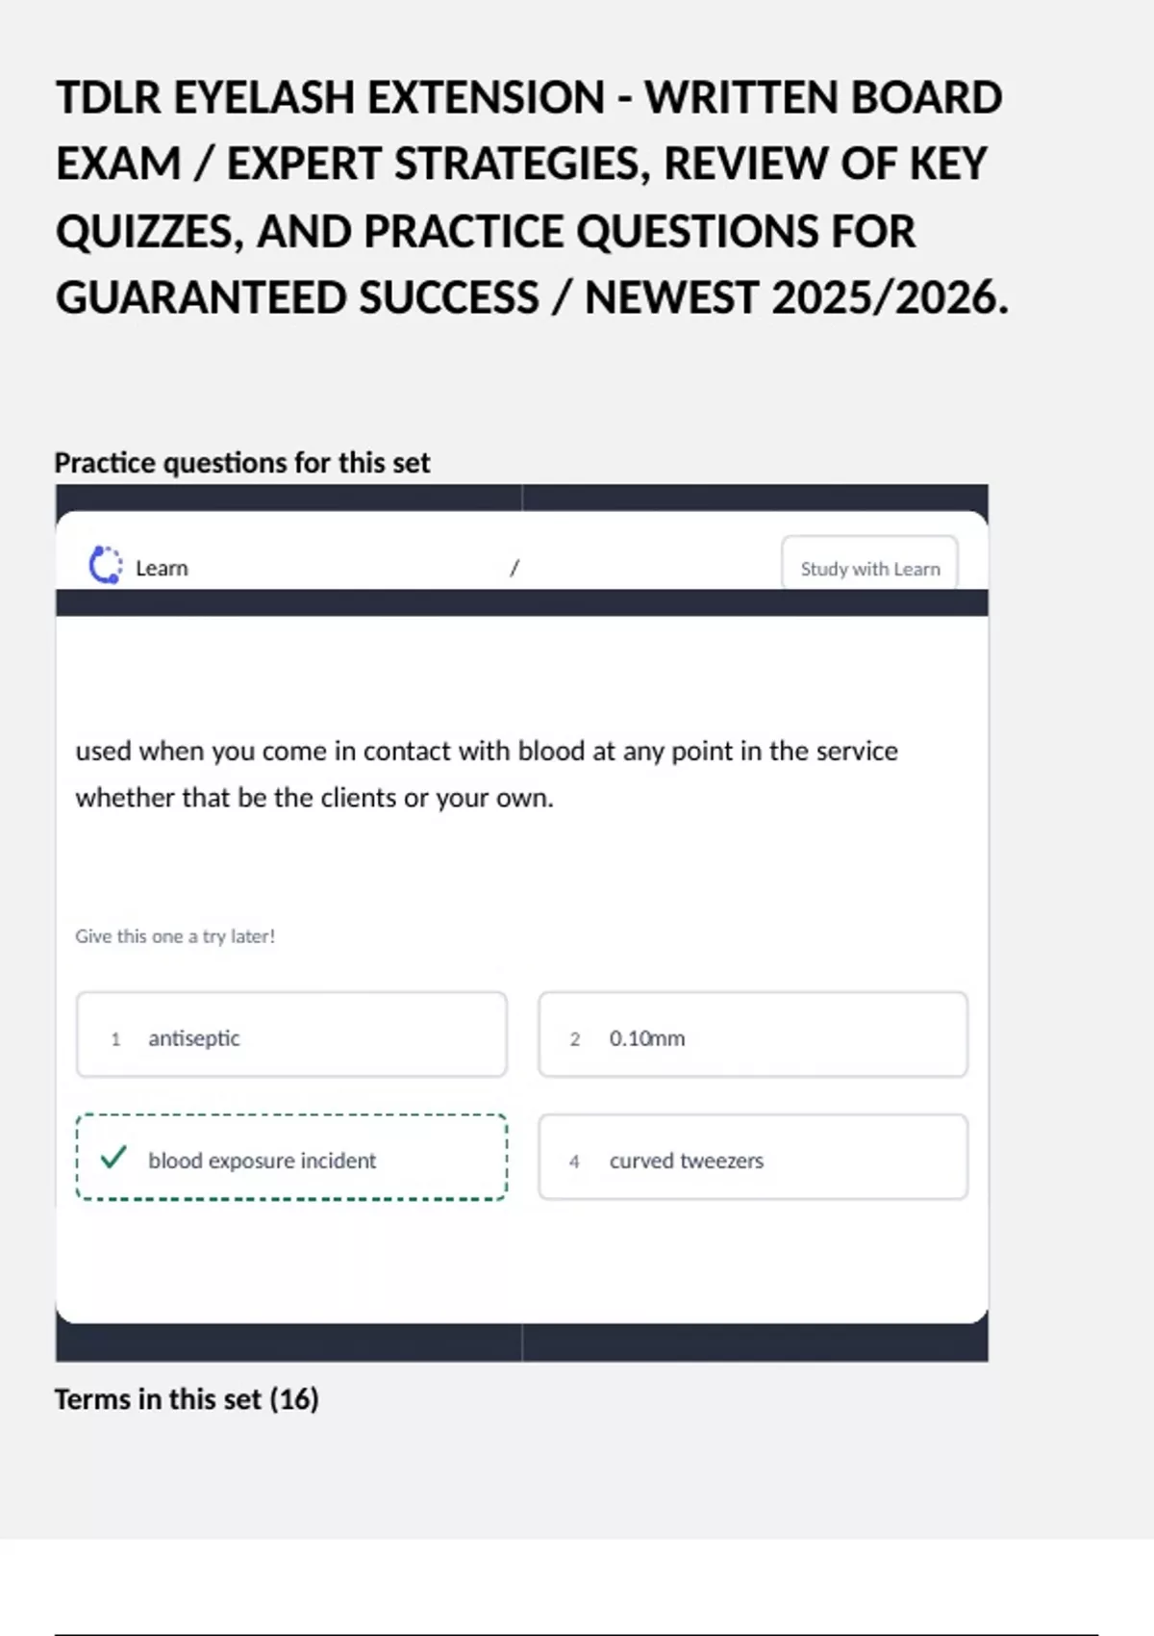This screenshot has height=1636, width=1154.
Task: Click the Learn mode label
Action: coord(162,569)
